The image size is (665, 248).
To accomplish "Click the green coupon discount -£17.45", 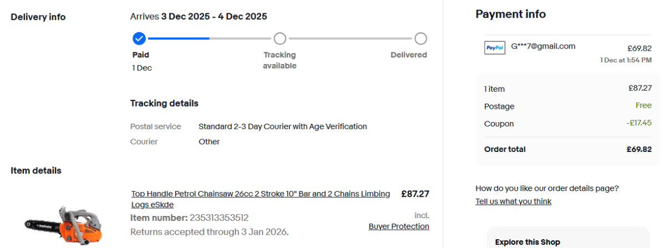I will point(639,124).
